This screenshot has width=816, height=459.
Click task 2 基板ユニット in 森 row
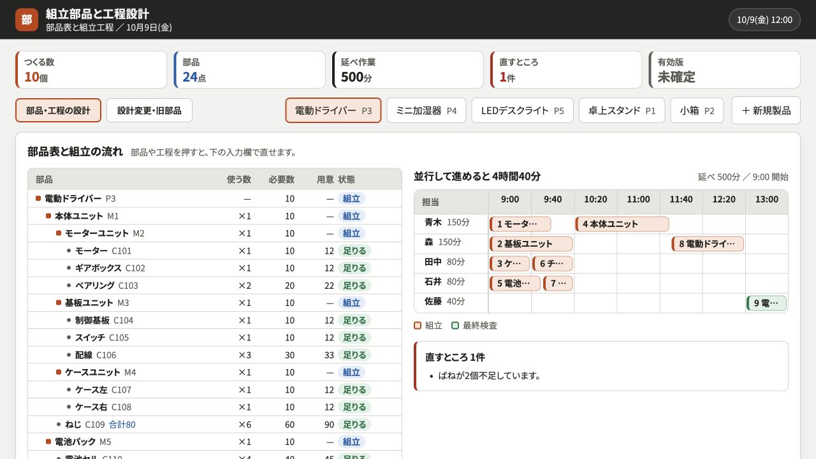click(x=531, y=244)
